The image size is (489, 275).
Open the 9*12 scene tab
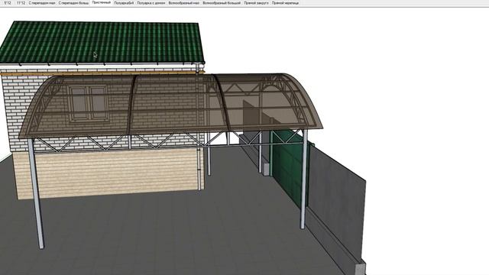(x=8, y=3)
